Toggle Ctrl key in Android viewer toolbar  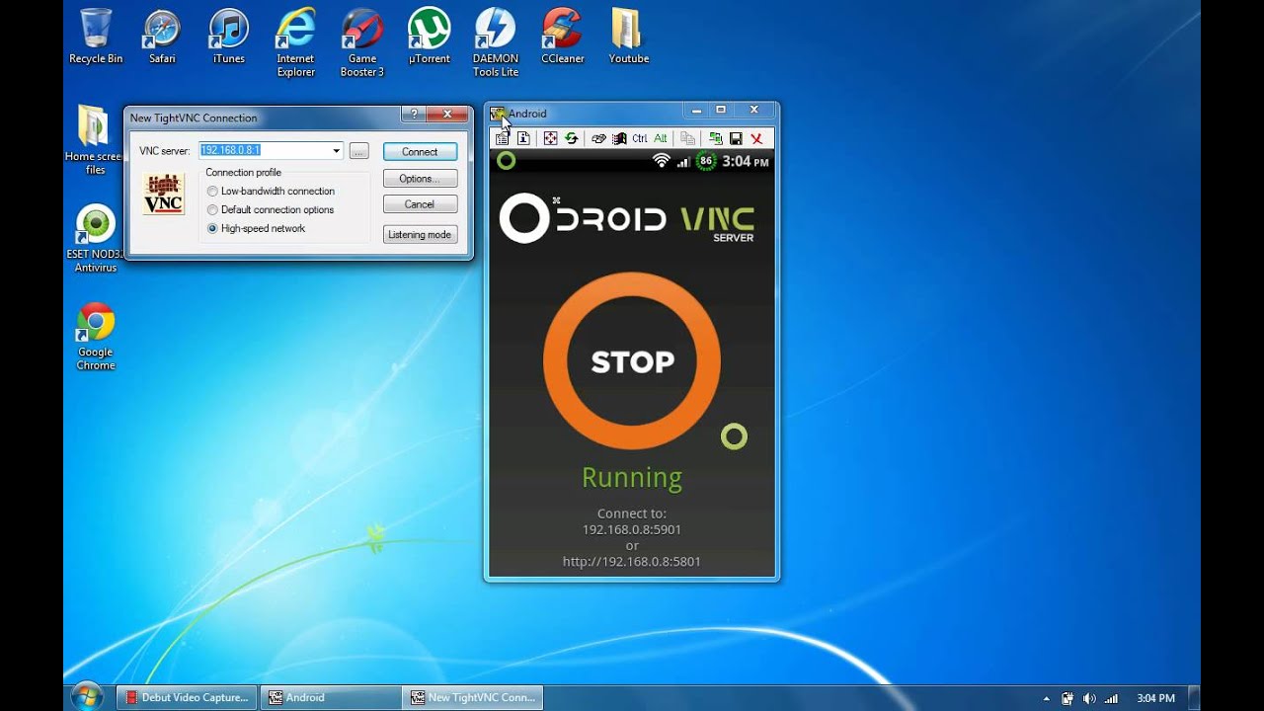(x=640, y=138)
